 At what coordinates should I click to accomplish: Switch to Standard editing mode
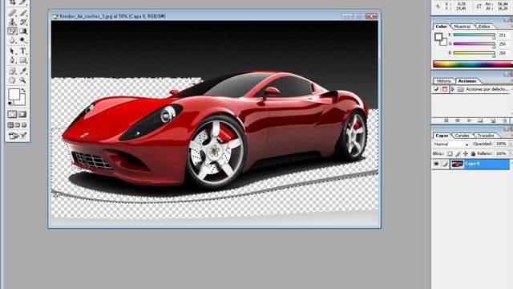pos(13,114)
